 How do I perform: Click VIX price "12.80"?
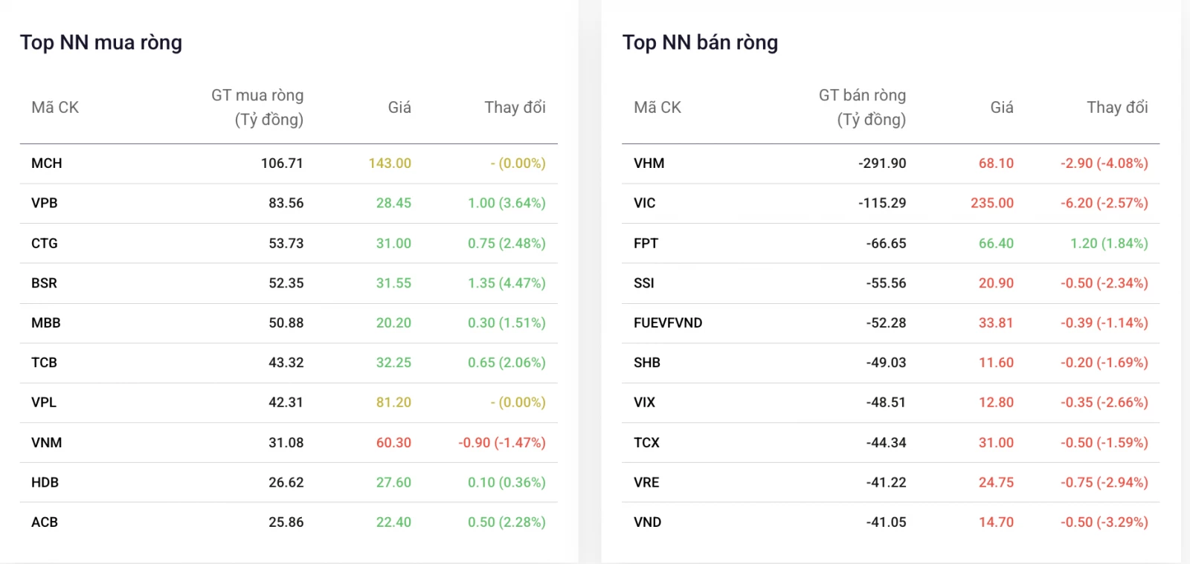[996, 402]
